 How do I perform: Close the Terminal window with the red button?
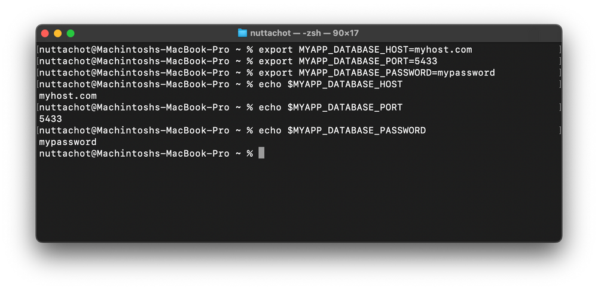point(45,33)
